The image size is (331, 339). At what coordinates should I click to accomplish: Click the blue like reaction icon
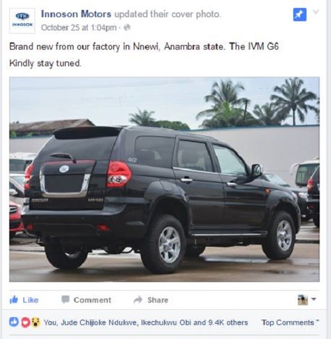14,322
